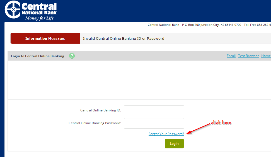This screenshot has width=271, height=157.
Task: Select the 'Login to Central Online Banking' heading
Action: (38, 56)
